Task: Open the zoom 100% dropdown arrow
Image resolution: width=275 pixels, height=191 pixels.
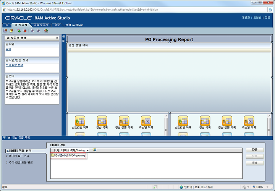Action: (267, 187)
